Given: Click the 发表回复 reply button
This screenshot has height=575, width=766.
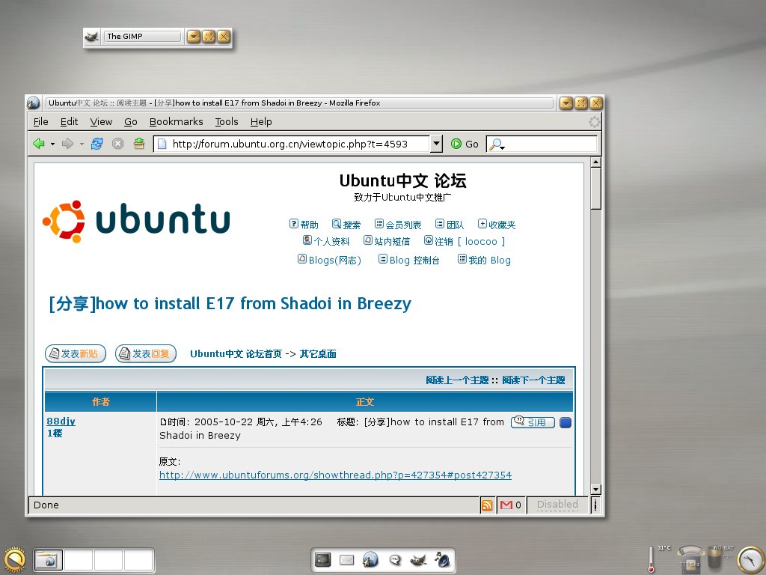Looking at the screenshot, I should (x=146, y=353).
